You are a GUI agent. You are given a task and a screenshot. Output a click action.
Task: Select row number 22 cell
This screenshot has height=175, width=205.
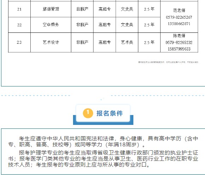19,25
